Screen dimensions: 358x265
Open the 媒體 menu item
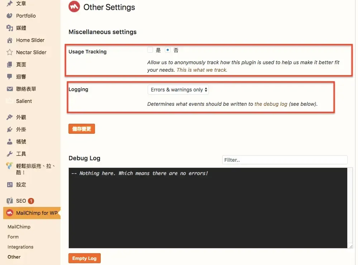pos(21,28)
